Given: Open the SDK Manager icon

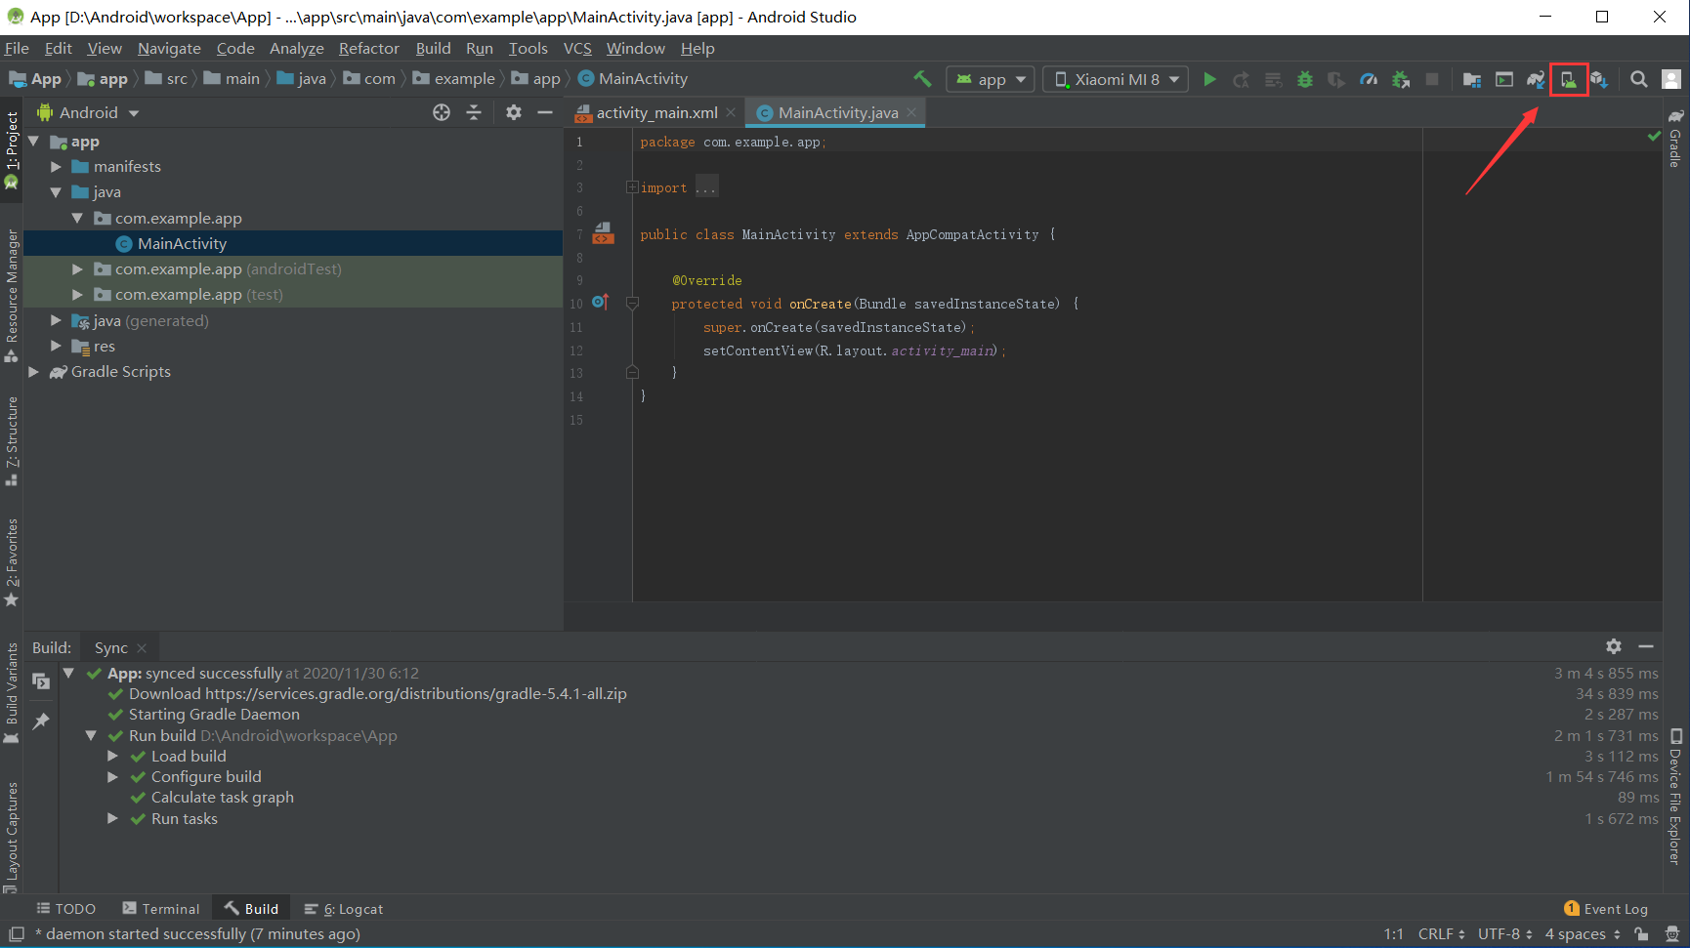Looking at the screenshot, I should (1599, 79).
